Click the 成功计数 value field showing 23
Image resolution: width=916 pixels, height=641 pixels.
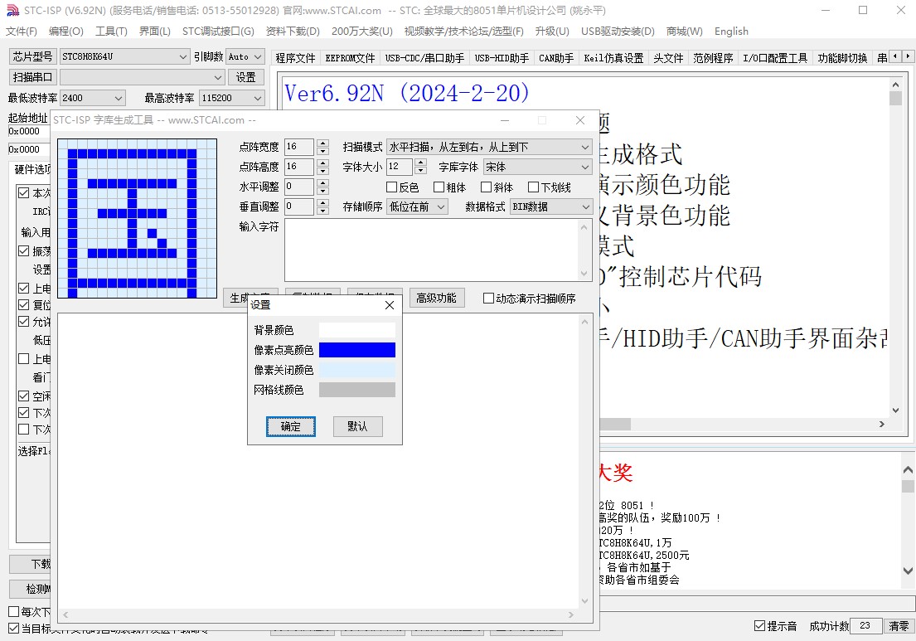(x=865, y=626)
